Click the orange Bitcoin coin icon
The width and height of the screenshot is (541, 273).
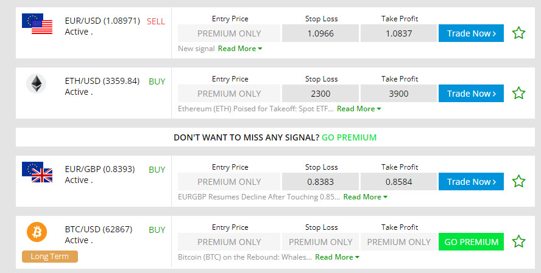coord(37,232)
